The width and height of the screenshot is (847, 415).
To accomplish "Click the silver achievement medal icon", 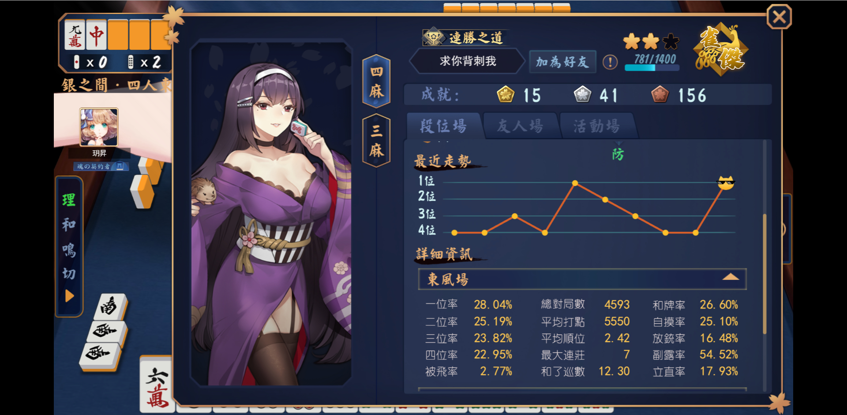I will (582, 95).
